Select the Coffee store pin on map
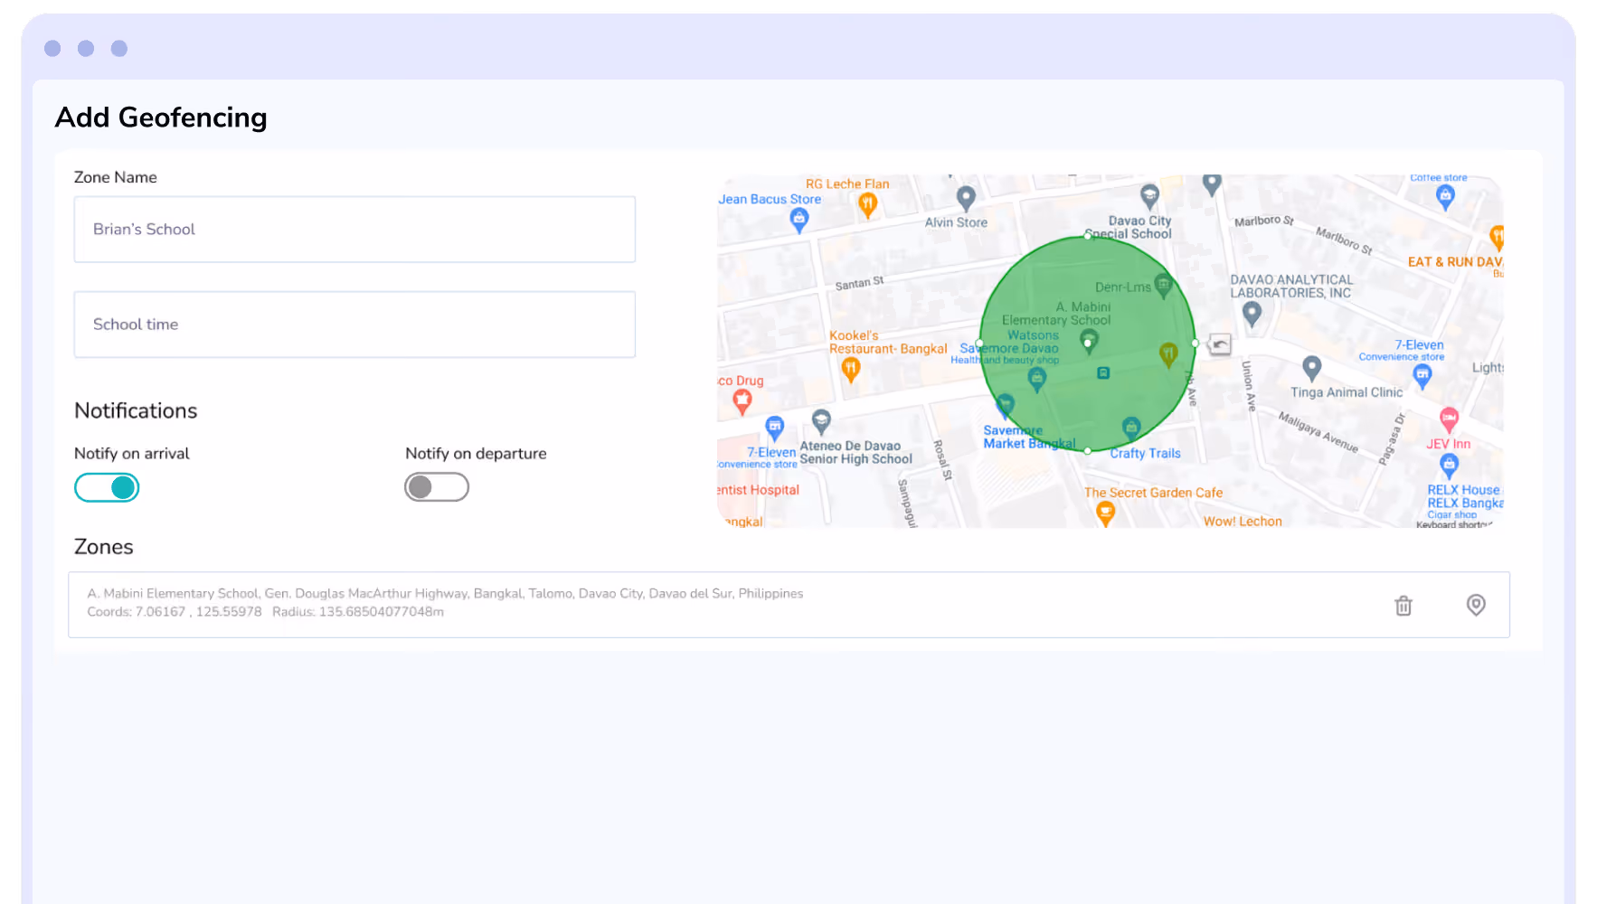The width and height of the screenshot is (1597, 904). [1445, 197]
